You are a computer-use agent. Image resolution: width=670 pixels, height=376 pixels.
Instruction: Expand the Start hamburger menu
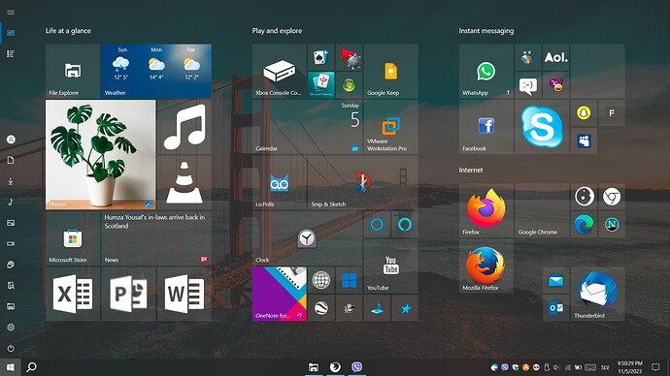[x=11, y=12]
